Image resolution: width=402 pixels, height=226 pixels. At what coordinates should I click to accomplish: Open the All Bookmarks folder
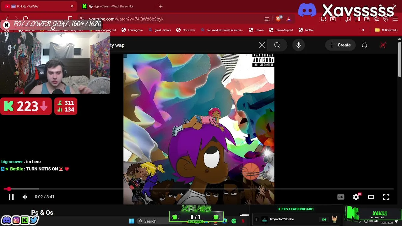[386, 30]
